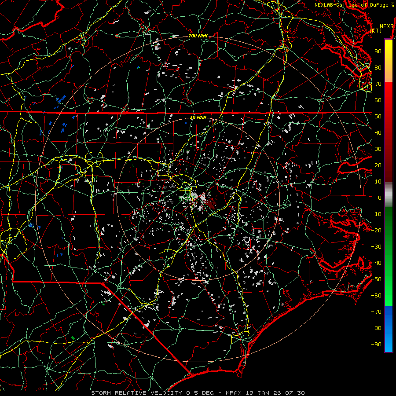This screenshot has height=396, width=396.
Task: Click the 07:30 timestamp in caption
Action: 295,393
